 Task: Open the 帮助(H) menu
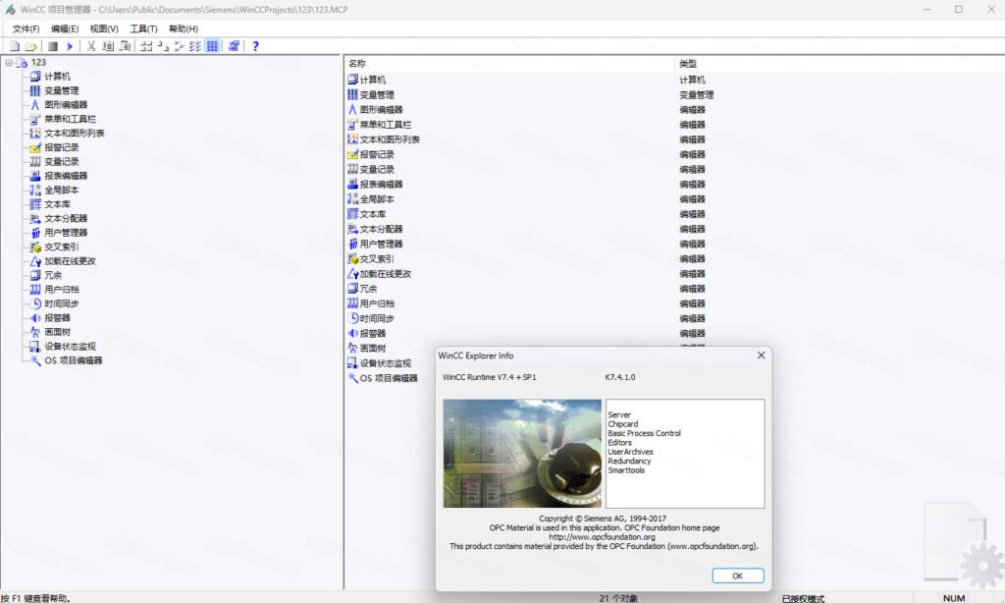click(x=184, y=28)
